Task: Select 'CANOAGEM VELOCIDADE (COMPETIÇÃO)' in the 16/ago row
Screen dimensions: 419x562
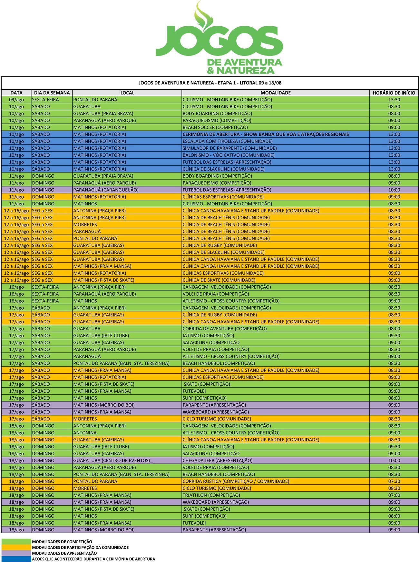Action: [x=276, y=287]
